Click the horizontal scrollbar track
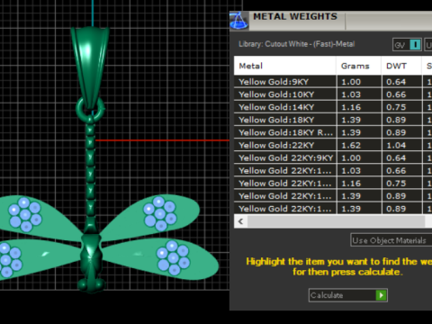 click(336, 221)
